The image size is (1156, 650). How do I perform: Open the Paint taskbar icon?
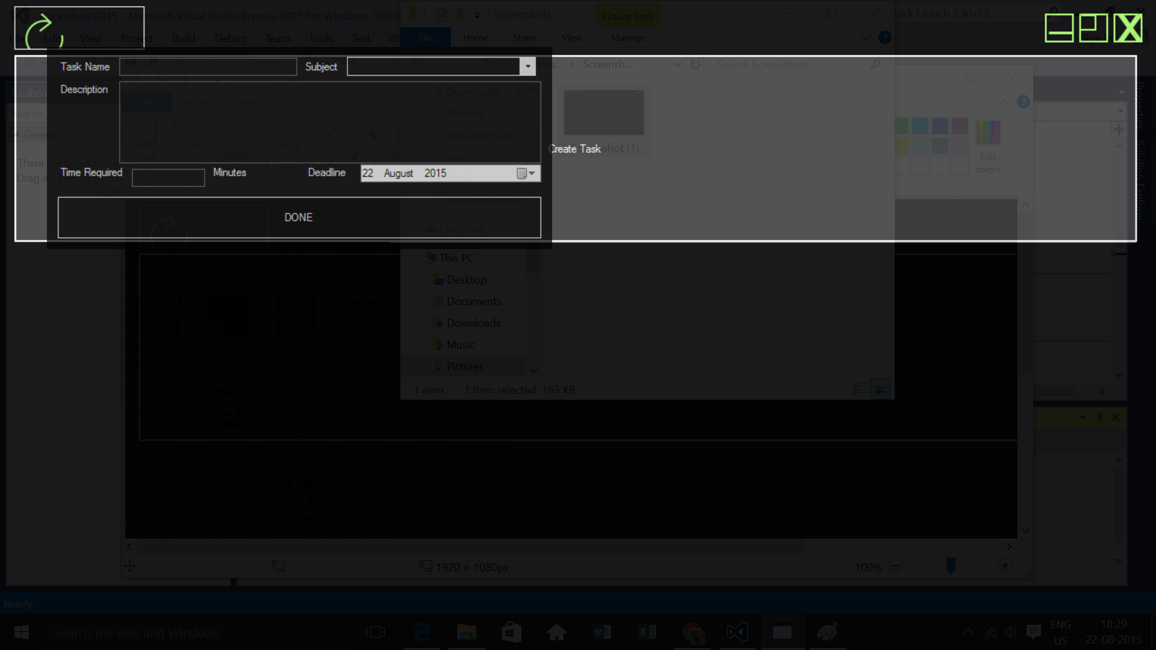point(827,633)
